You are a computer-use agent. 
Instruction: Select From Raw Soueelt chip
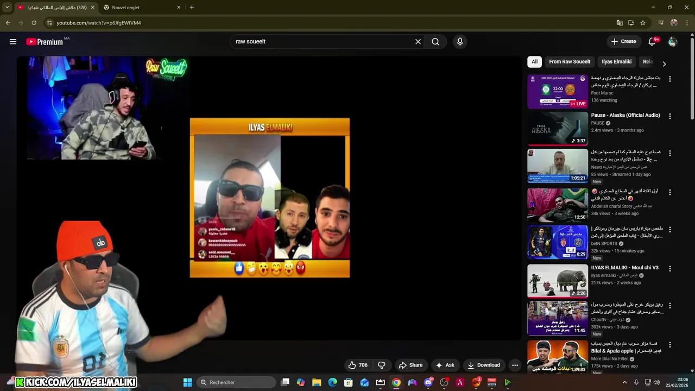570,62
